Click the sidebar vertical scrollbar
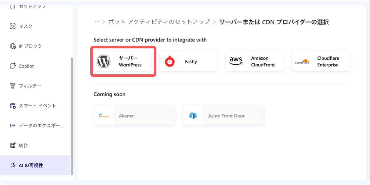Viewport: 370px width, 185px height. tap(72, 116)
